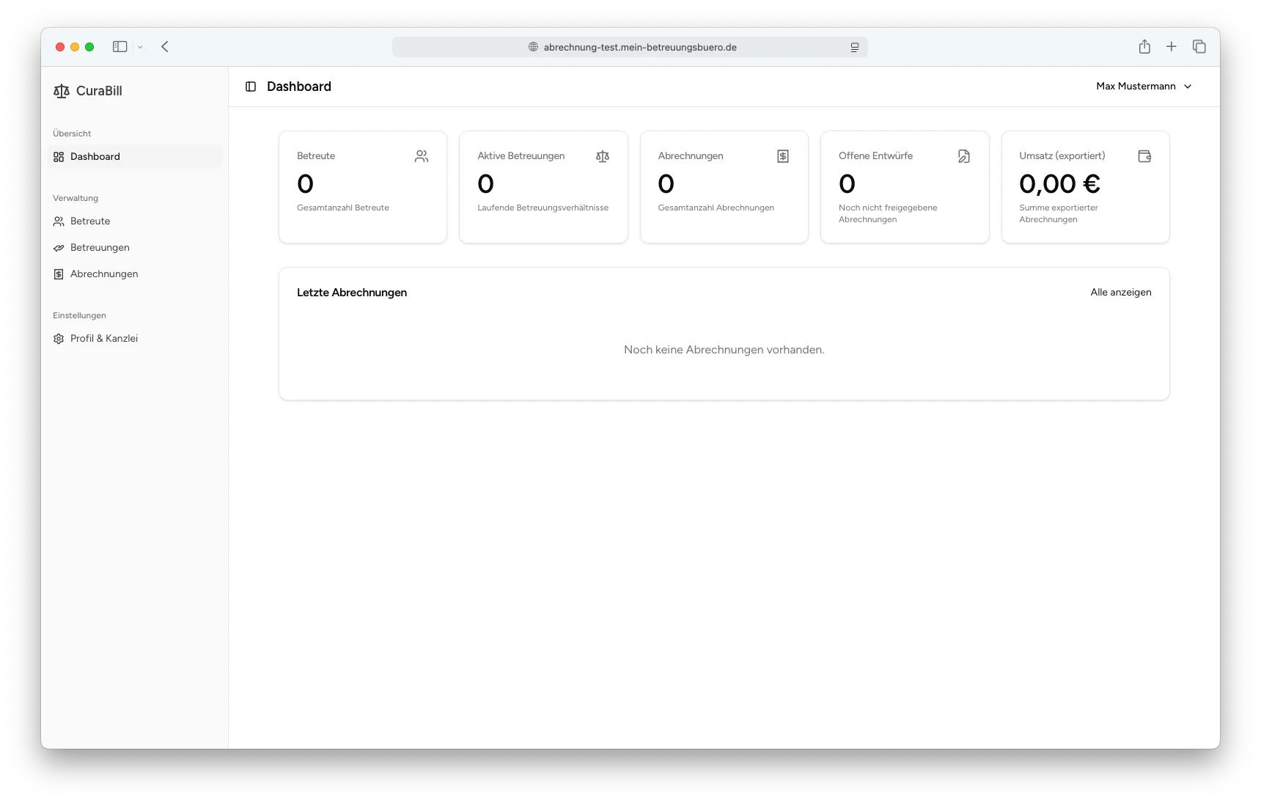Toggle the sidebar panel icon beside Dashboard
The image size is (1261, 803).
point(251,87)
